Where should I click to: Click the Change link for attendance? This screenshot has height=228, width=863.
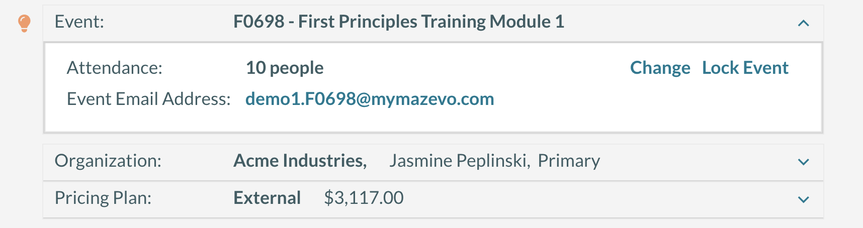(x=660, y=68)
